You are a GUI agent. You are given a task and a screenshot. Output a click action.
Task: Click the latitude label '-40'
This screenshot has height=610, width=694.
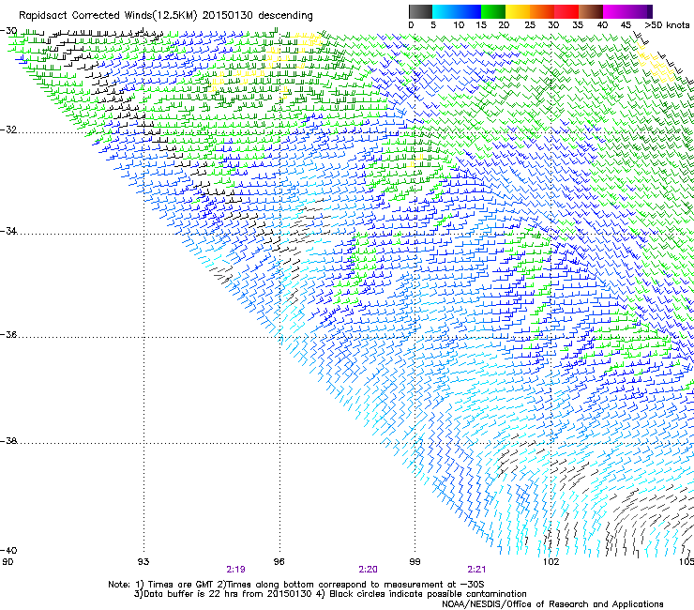[8, 551]
